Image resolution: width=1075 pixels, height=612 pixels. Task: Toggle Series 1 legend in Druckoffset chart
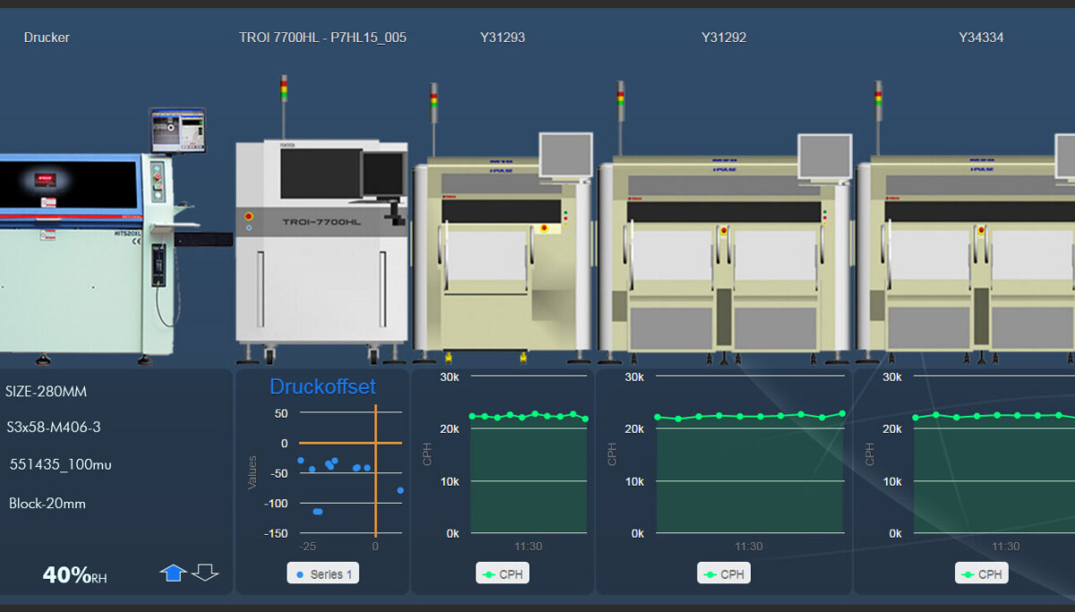click(323, 573)
